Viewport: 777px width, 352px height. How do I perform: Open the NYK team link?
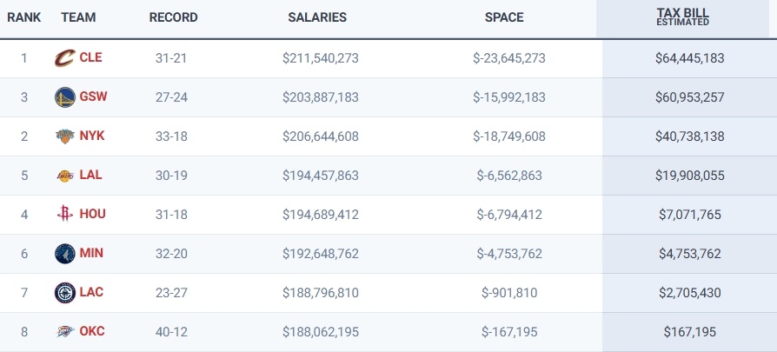91,136
